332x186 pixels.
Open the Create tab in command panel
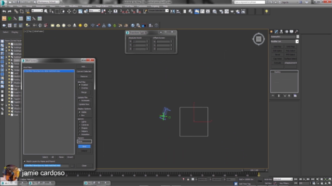coord(271,32)
